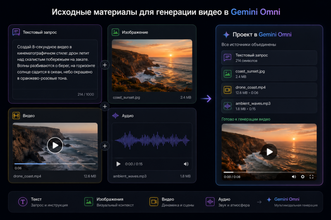The image size is (331, 220).
Task: Play the ambient_waves.mp3 audio clip
Action: [118, 164]
